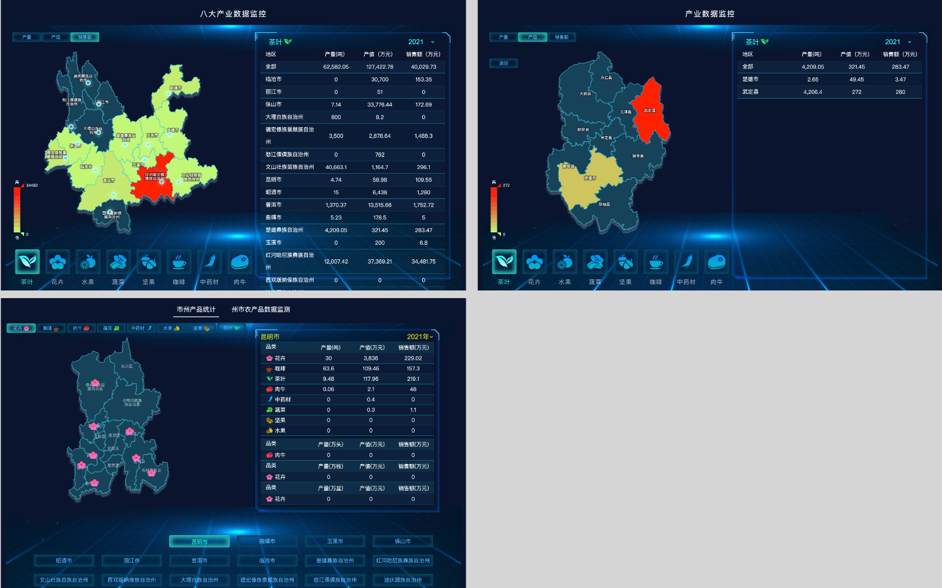Select 水果 category filter in bottom dashboard
The height and width of the screenshot is (588, 942).
coord(171,328)
